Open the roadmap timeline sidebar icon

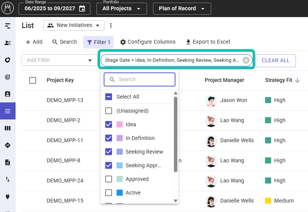[x=8, y=26]
